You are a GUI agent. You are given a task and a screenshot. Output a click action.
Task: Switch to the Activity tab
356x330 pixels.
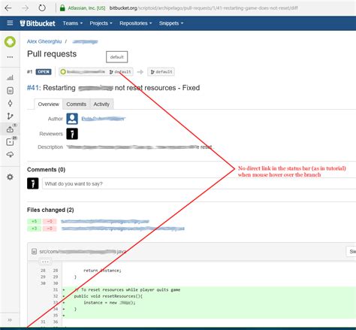click(101, 104)
